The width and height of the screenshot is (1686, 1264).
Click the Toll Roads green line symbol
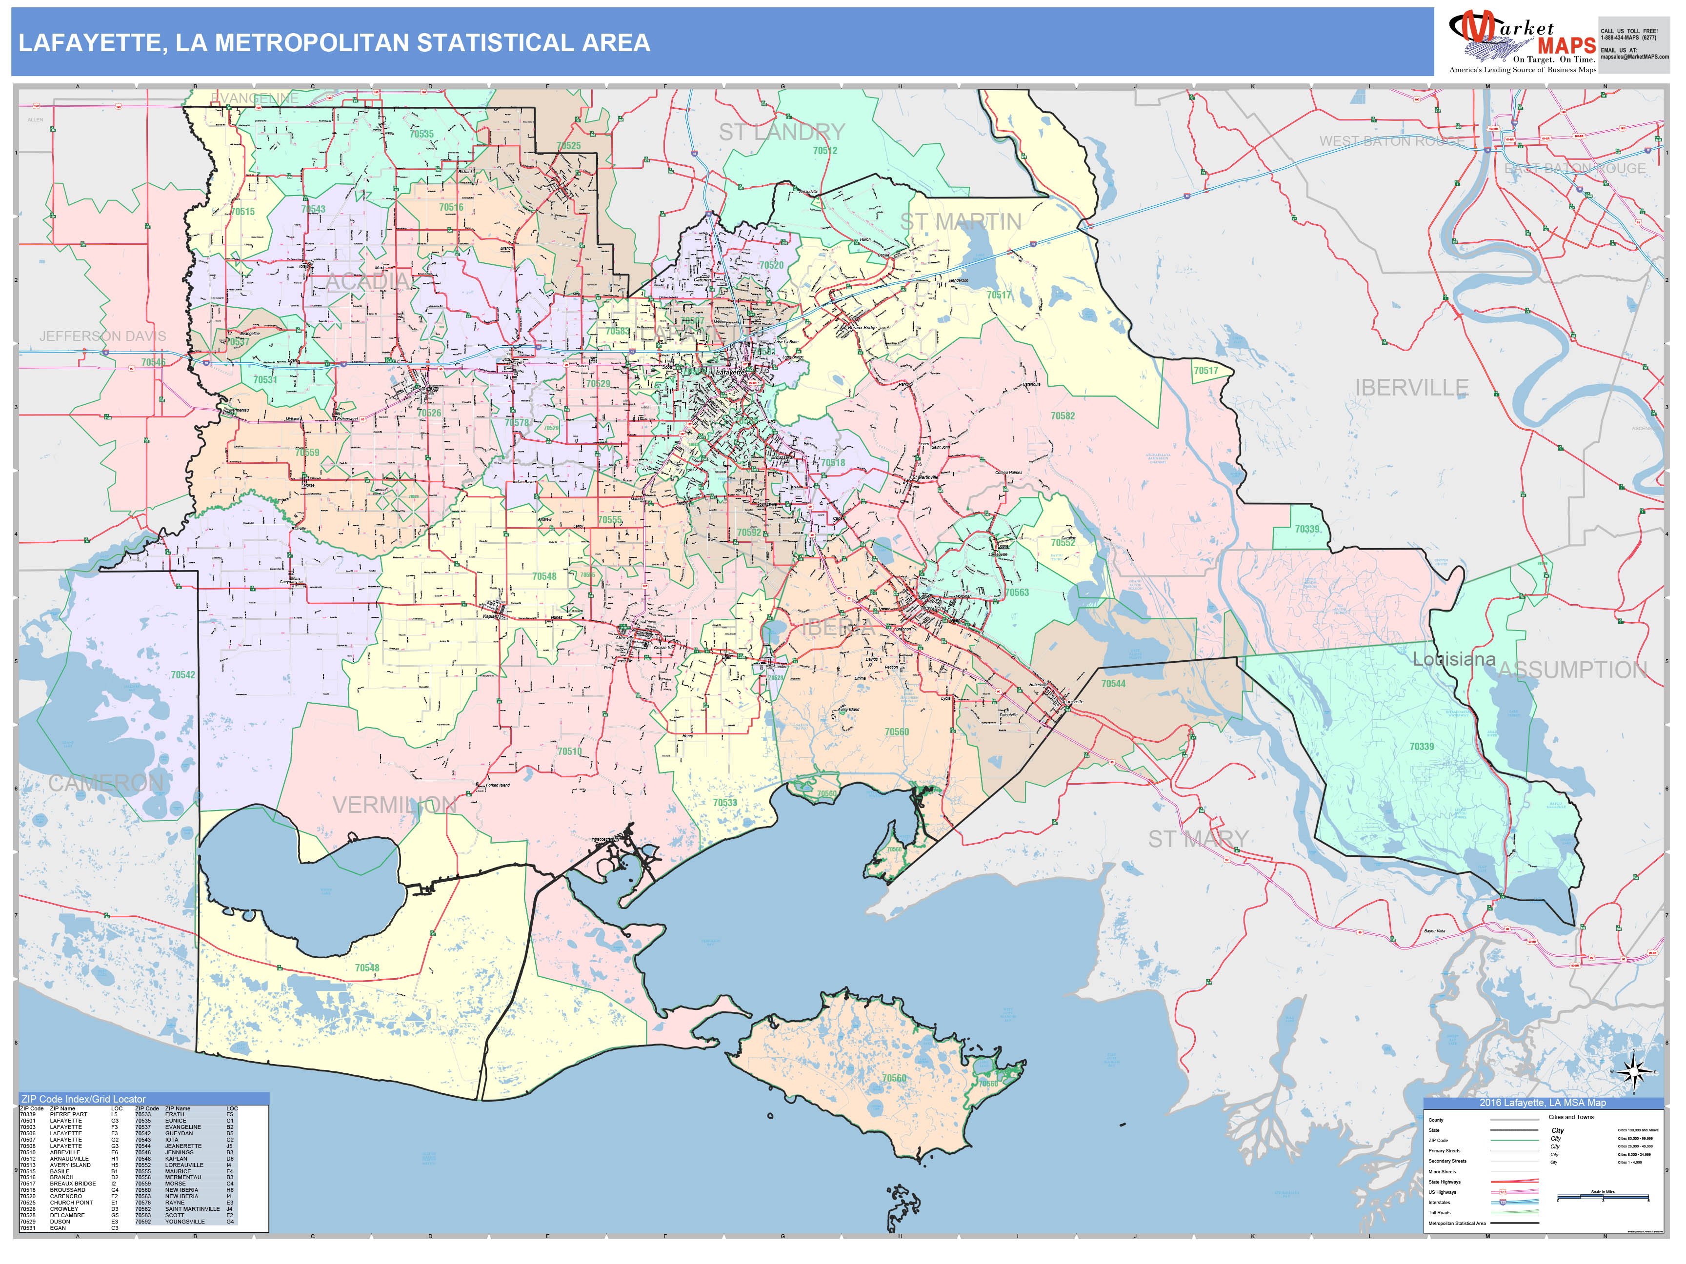click(x=1514, y=1214)
